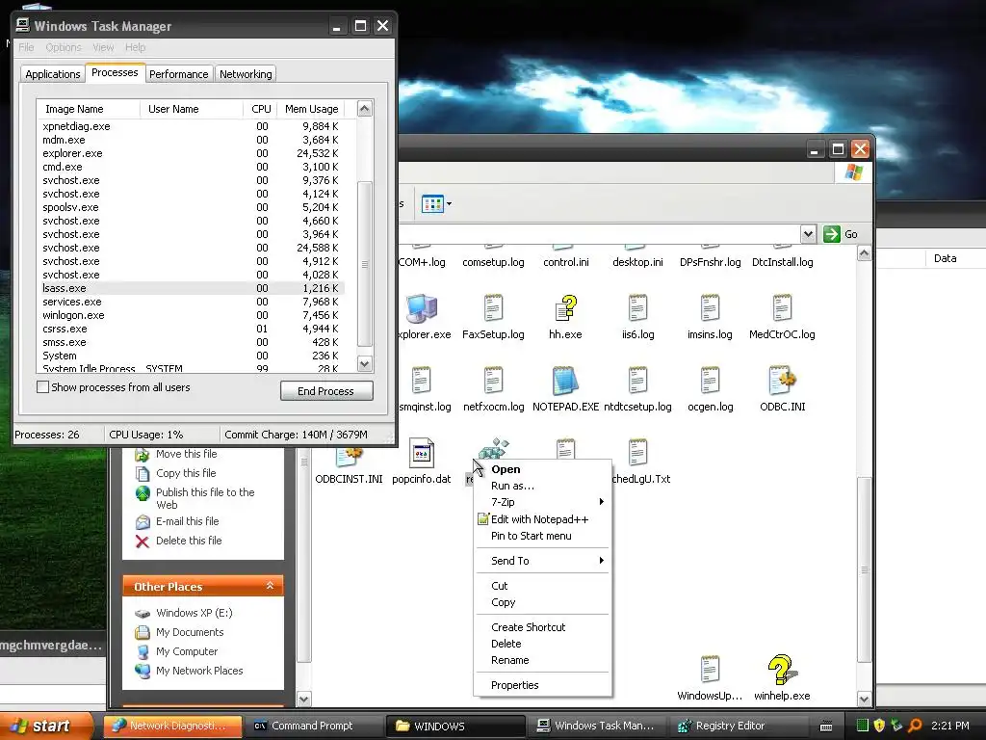Image resolution: width=986 pixels, height=740 pixels.
Task: Select the ODBC.INI file icon
Action: click(x=782, y=382)
